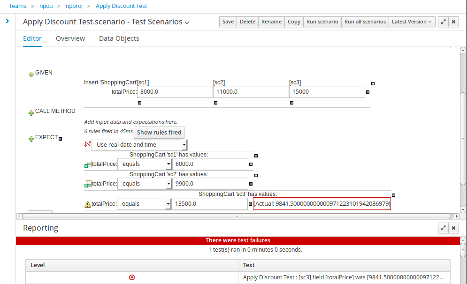467x284 pixels.
Task: Open the npproj breadcrumb link
Action: 74,6
